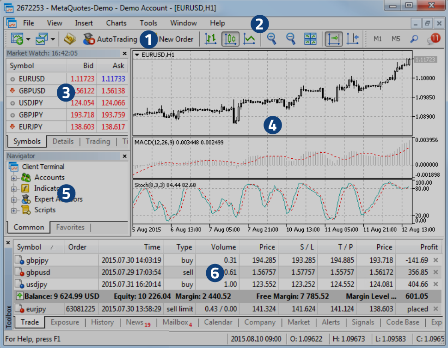Select the USDJPY symbol in Market Watch
The image size is (448, 348).
pyautogui.click(x=31, y=102)
